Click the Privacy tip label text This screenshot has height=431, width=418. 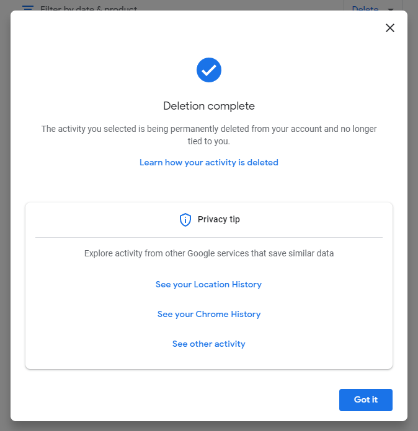point(219,220)
